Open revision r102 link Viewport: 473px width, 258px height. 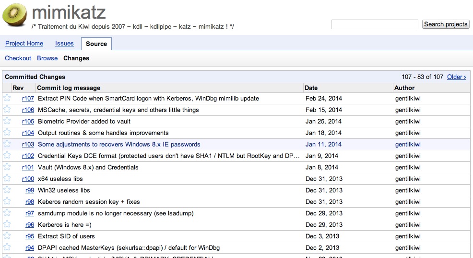coord(28,156)
